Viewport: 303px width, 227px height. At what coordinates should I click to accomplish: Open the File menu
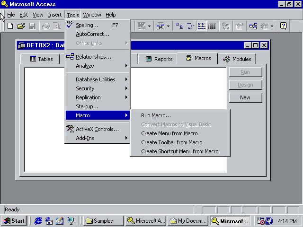[x=11, y=15]
